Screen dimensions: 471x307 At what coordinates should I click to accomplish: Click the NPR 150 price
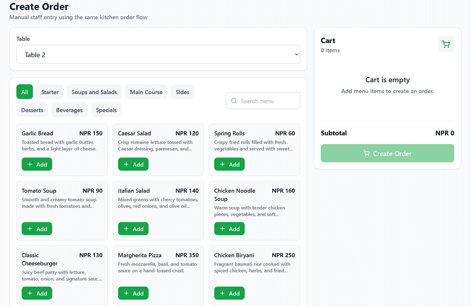click(x=91, y=133)
